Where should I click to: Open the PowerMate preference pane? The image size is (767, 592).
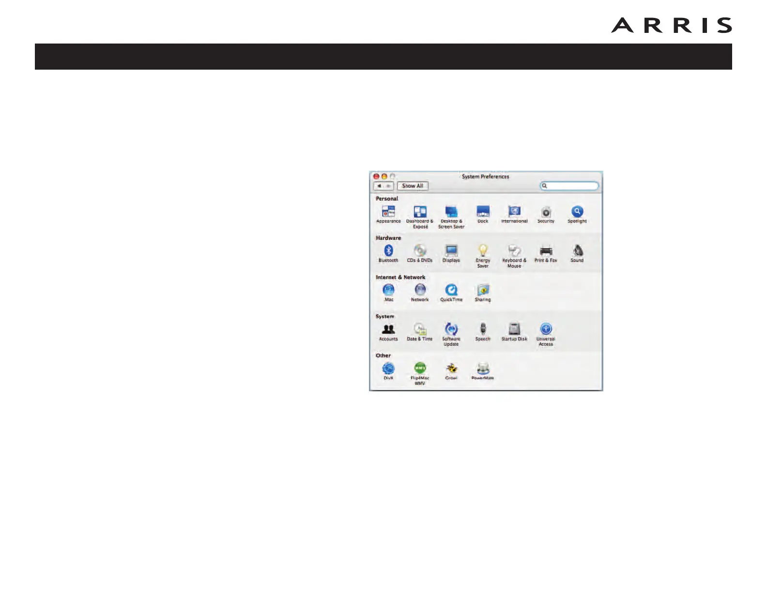click(483, 371)
